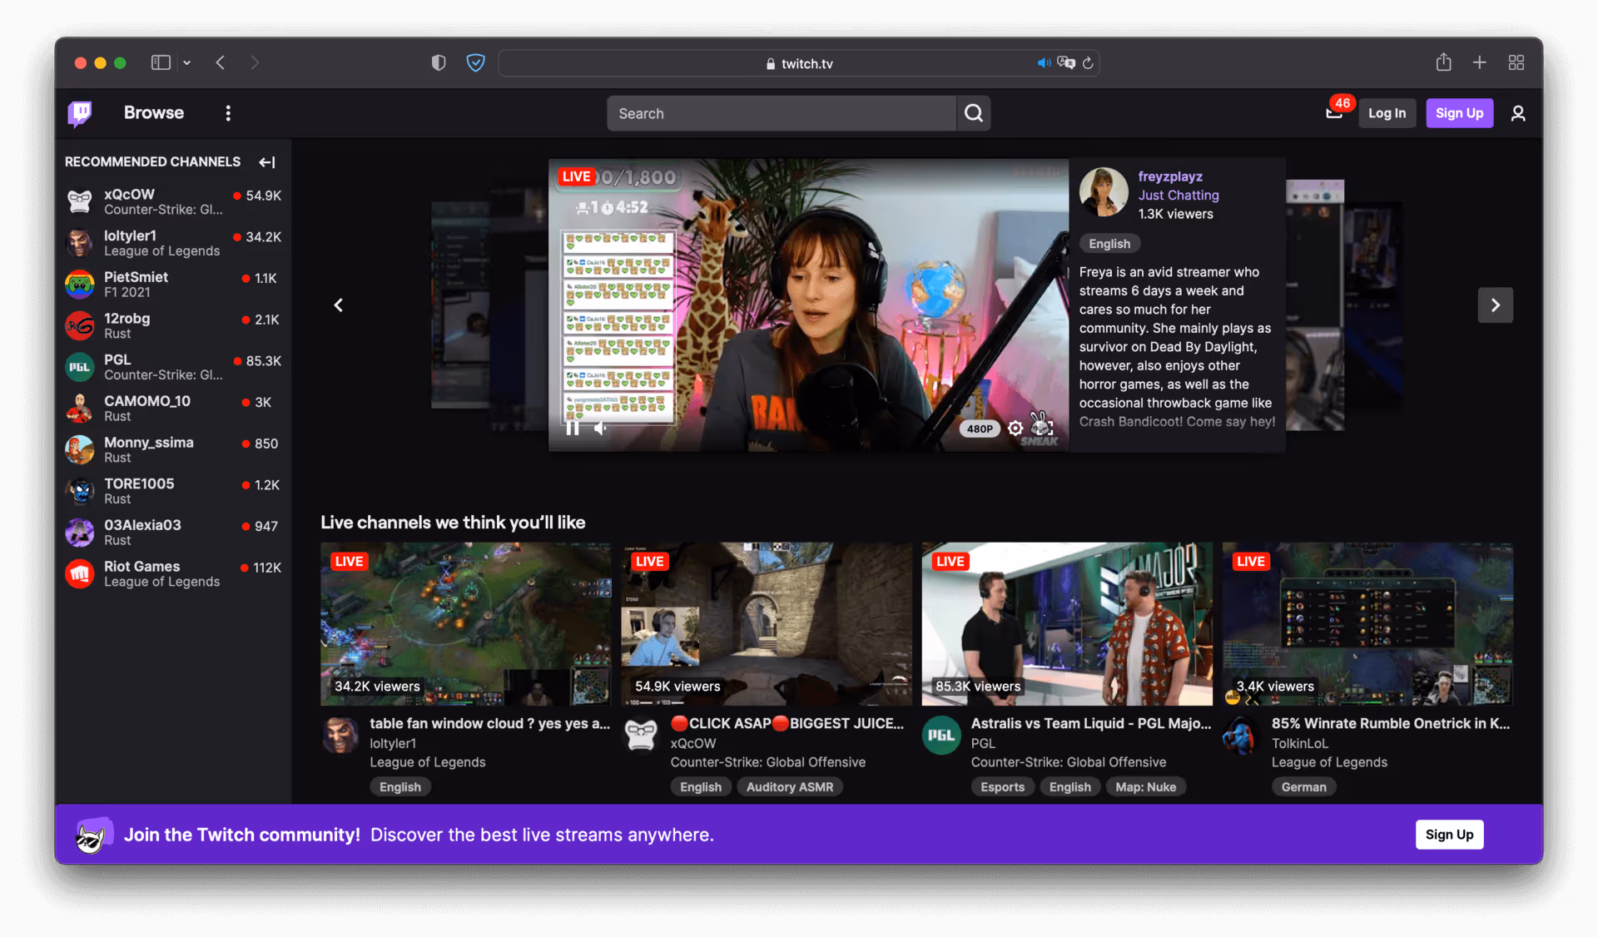
Task: Click the Auditory ASMR tag
Action: coord(790,787)
